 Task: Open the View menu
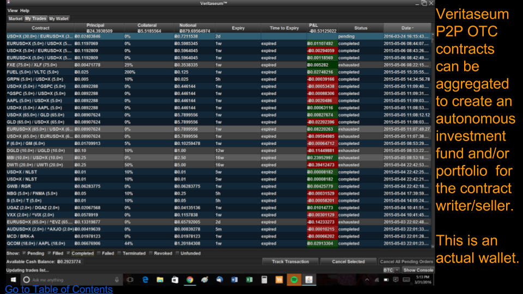point(13,11)
